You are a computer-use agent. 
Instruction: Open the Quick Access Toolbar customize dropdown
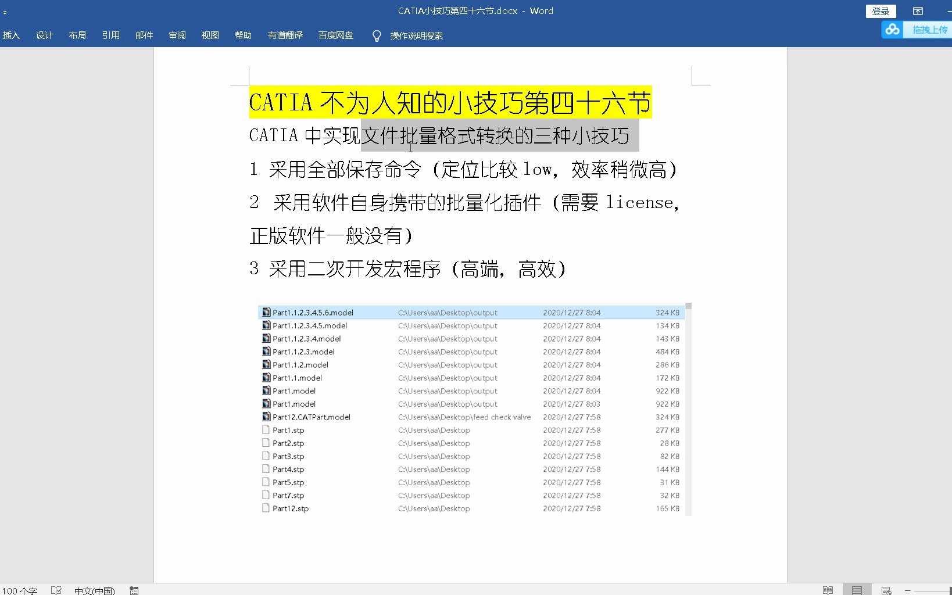click(5, 12)
